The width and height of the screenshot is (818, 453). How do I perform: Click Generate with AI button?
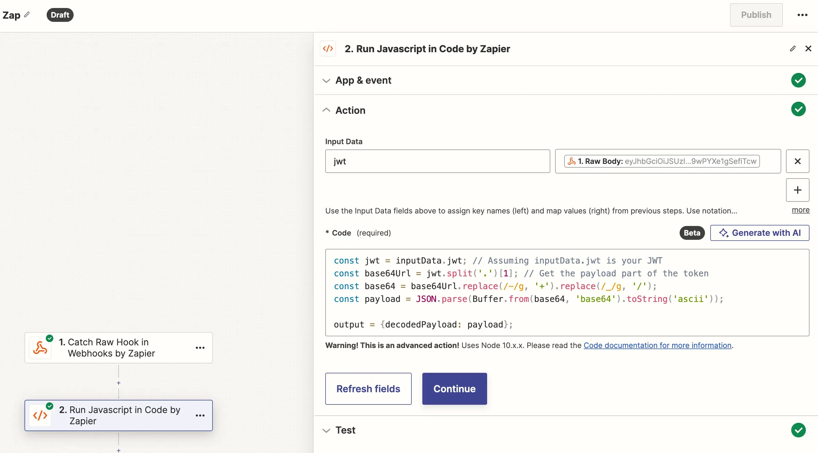pyautogui.click(x=759, y=233)
